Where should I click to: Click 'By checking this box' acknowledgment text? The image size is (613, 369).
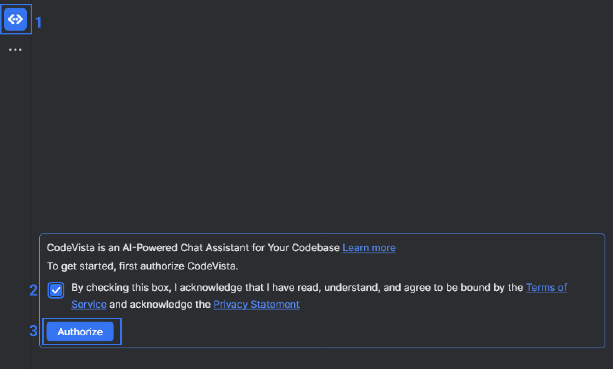(120, 287)
